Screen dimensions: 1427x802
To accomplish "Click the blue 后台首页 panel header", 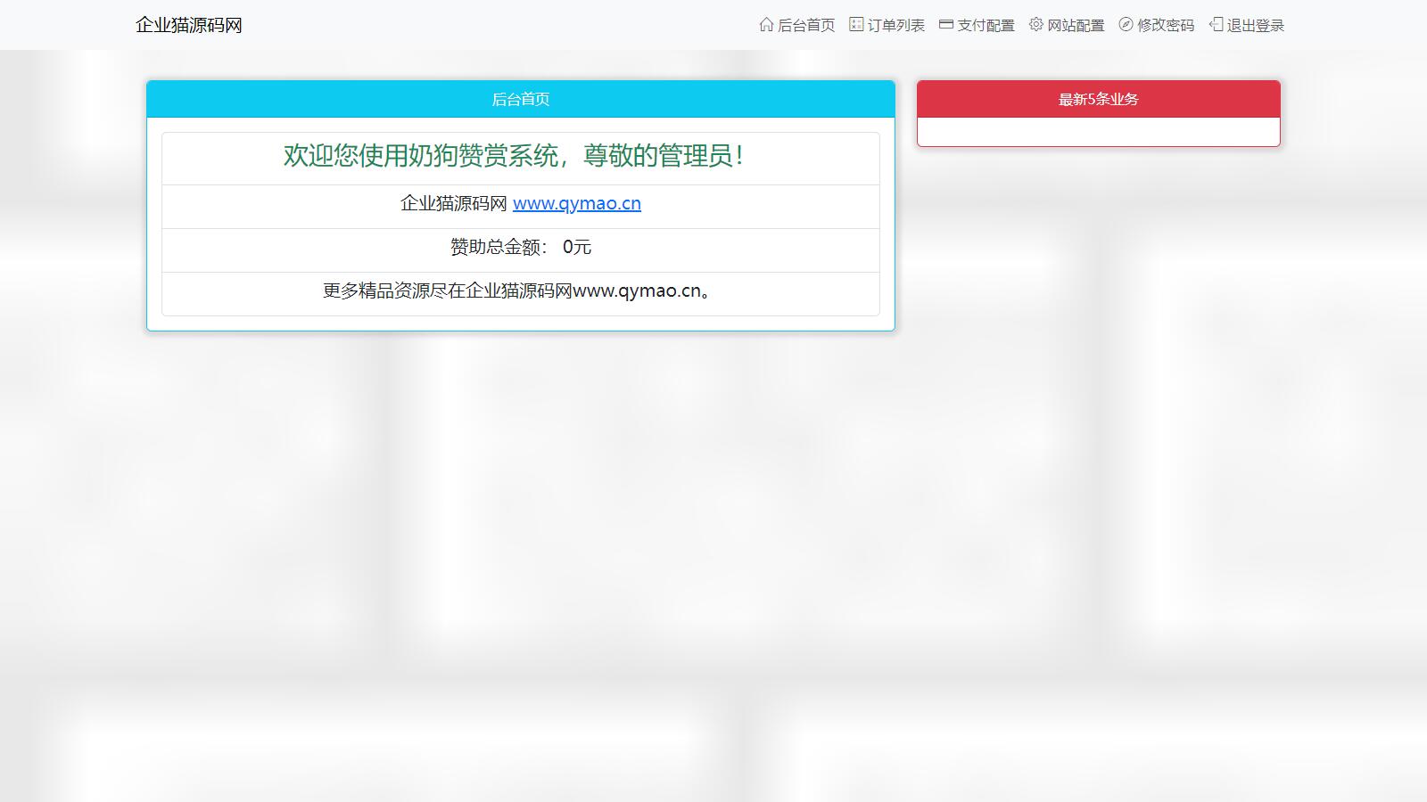I will click(521, 99).
